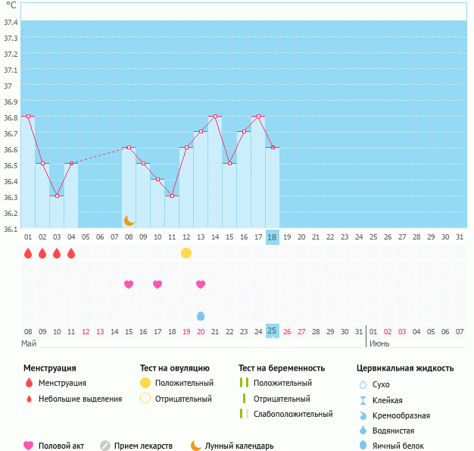Select the highlighted cycle day 25 label
The height and width of the screenshot is (451, 474).
[x=273, y=331]
